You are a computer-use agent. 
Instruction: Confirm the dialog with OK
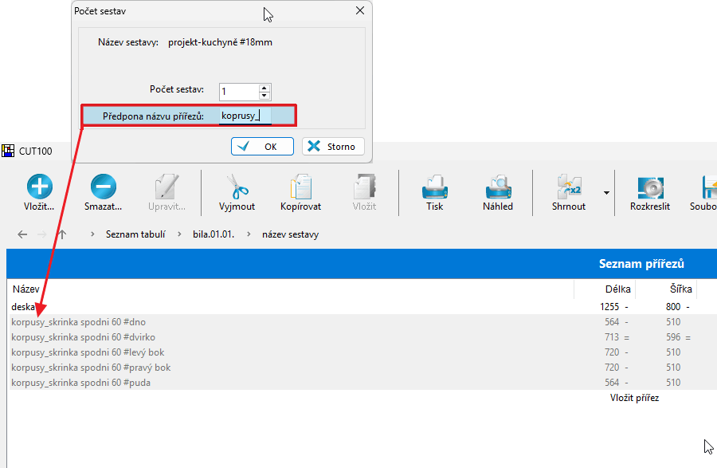pos(262,147)
